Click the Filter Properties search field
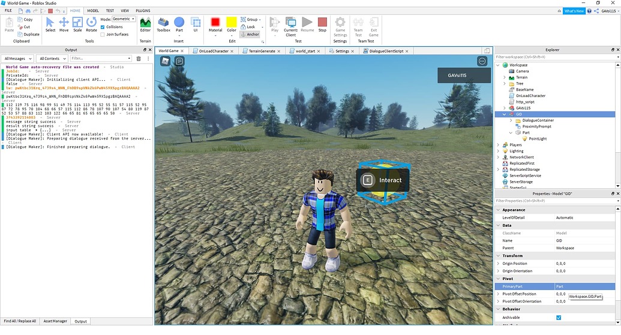The image size is (621, 335). click(x=556, y=201)
